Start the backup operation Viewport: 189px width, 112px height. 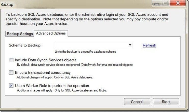(166, 102)
